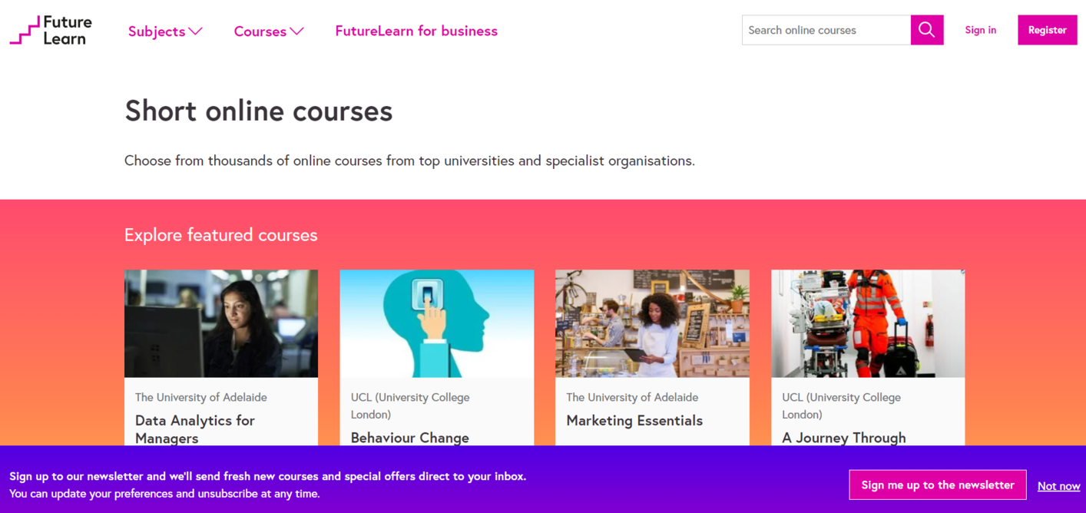This screenshot has height=513, width=1086.
Task: Open the paramedic course thumbnail
Action: tap(868, 323)
